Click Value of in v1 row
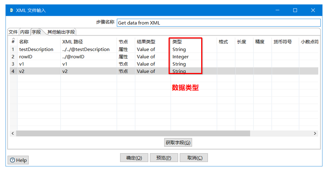The height and width of the screenshot is (169, 328). (153, 64)
